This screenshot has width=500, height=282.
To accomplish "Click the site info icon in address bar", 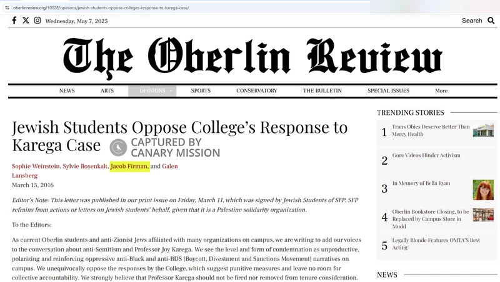I will 7,7.
